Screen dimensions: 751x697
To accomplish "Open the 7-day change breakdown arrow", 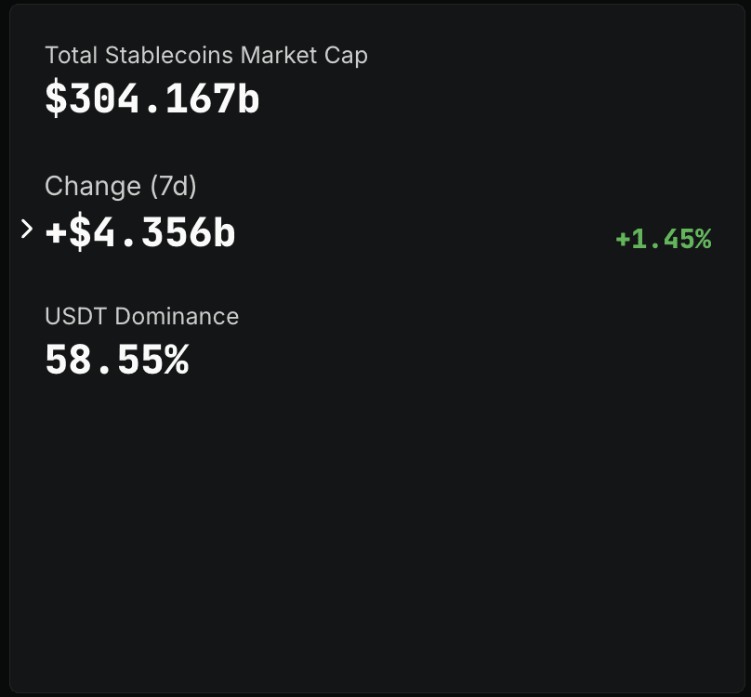I will pos(26,229).
